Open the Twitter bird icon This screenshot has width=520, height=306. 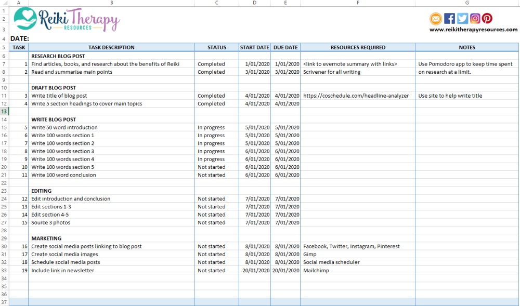[462, 19]
